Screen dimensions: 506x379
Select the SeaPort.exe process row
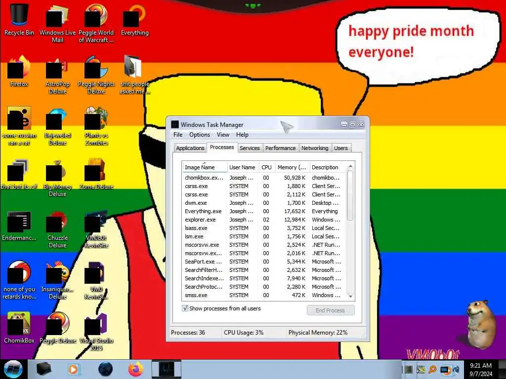[264, 262]
